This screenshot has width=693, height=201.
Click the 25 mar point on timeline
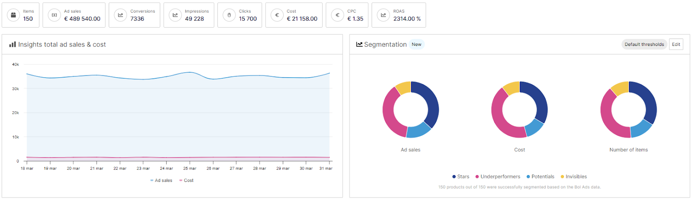click(x=190, y=168)
